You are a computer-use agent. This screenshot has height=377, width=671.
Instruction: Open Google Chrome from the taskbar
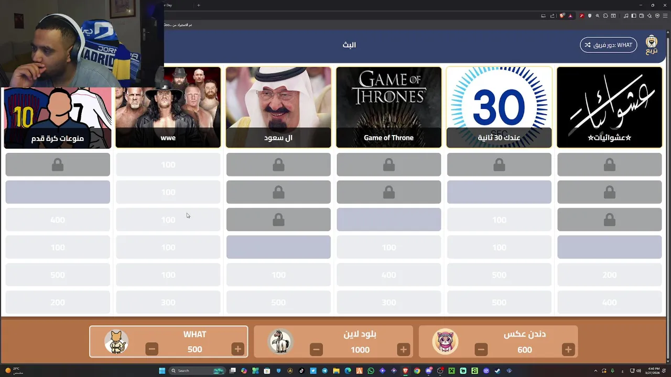[417, 371]
